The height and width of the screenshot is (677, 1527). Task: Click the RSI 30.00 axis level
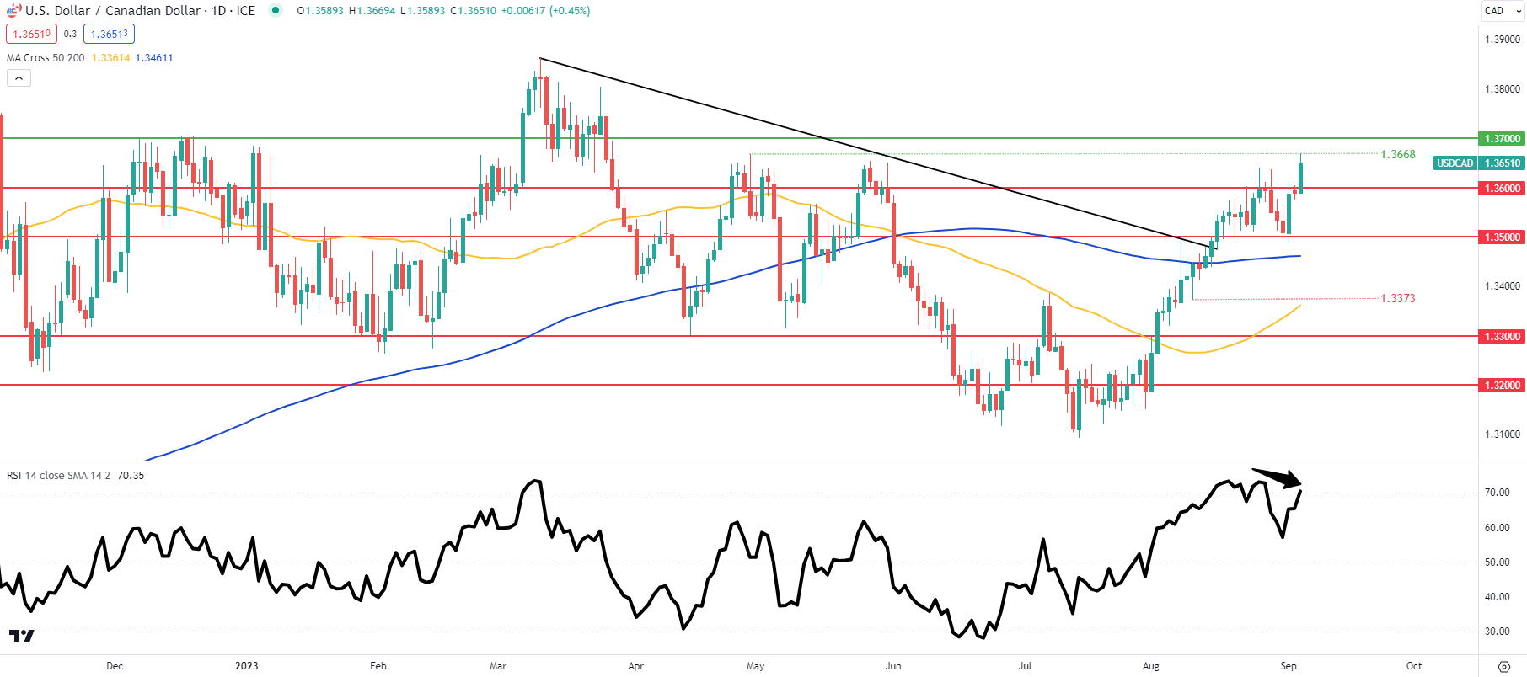coord(1497,632)
